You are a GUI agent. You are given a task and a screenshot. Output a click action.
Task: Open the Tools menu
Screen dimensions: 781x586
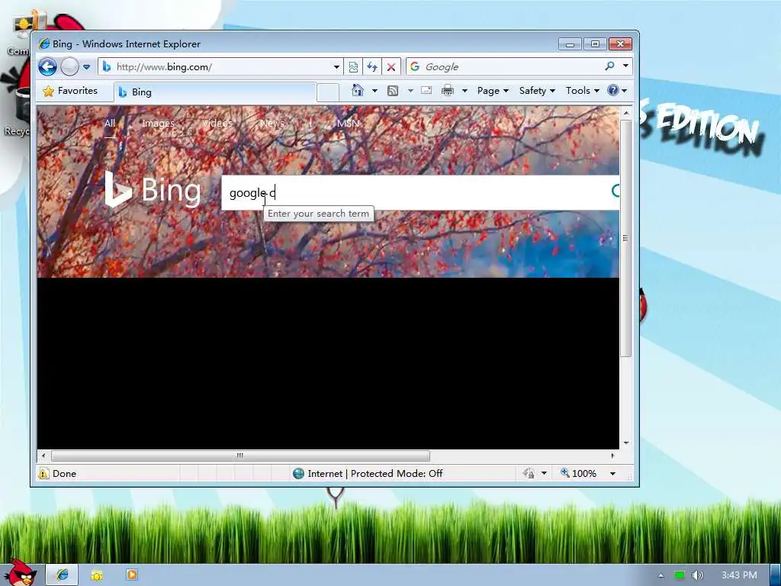pyautogui.click(x=582, y=91)
